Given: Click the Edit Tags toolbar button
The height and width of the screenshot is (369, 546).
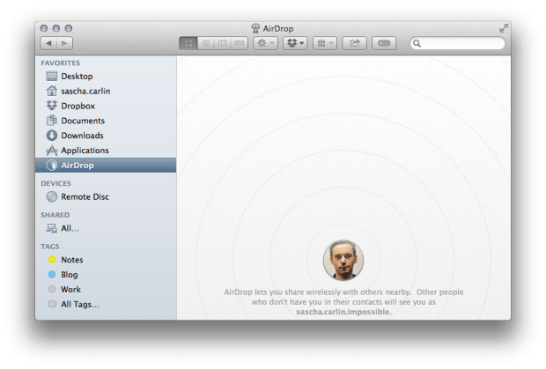Looking at the screenshot, I should pos(384,43).
